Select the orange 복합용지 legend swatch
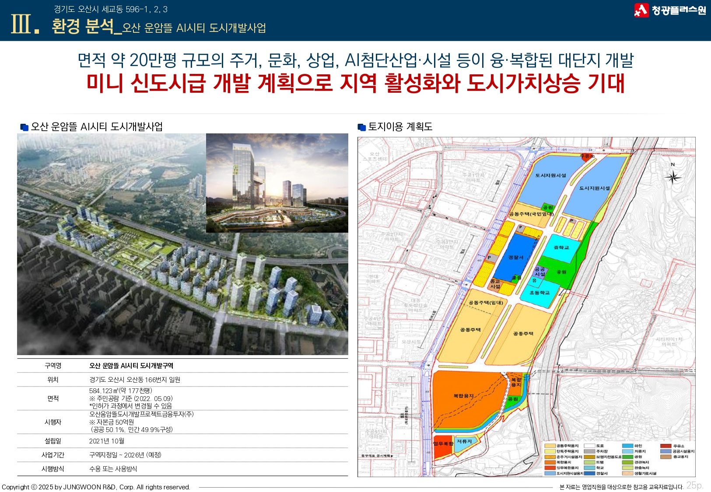The width and height of the screenshot is (711, 492). (550, 462)
